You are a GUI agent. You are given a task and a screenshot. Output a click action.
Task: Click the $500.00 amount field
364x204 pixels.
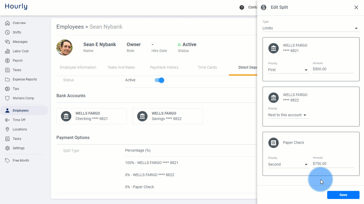[333, 69]
